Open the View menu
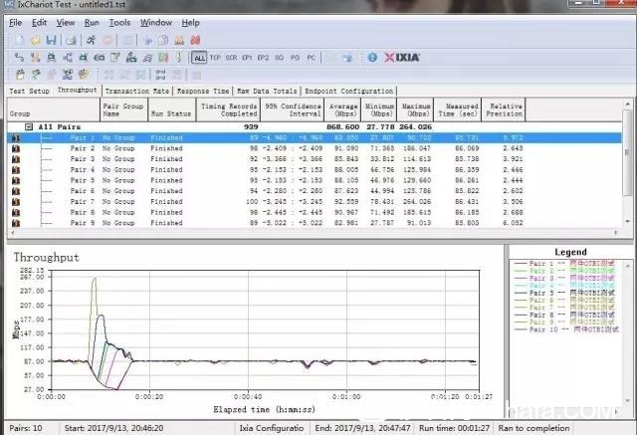The image size is (637, 435). (66, 23)
